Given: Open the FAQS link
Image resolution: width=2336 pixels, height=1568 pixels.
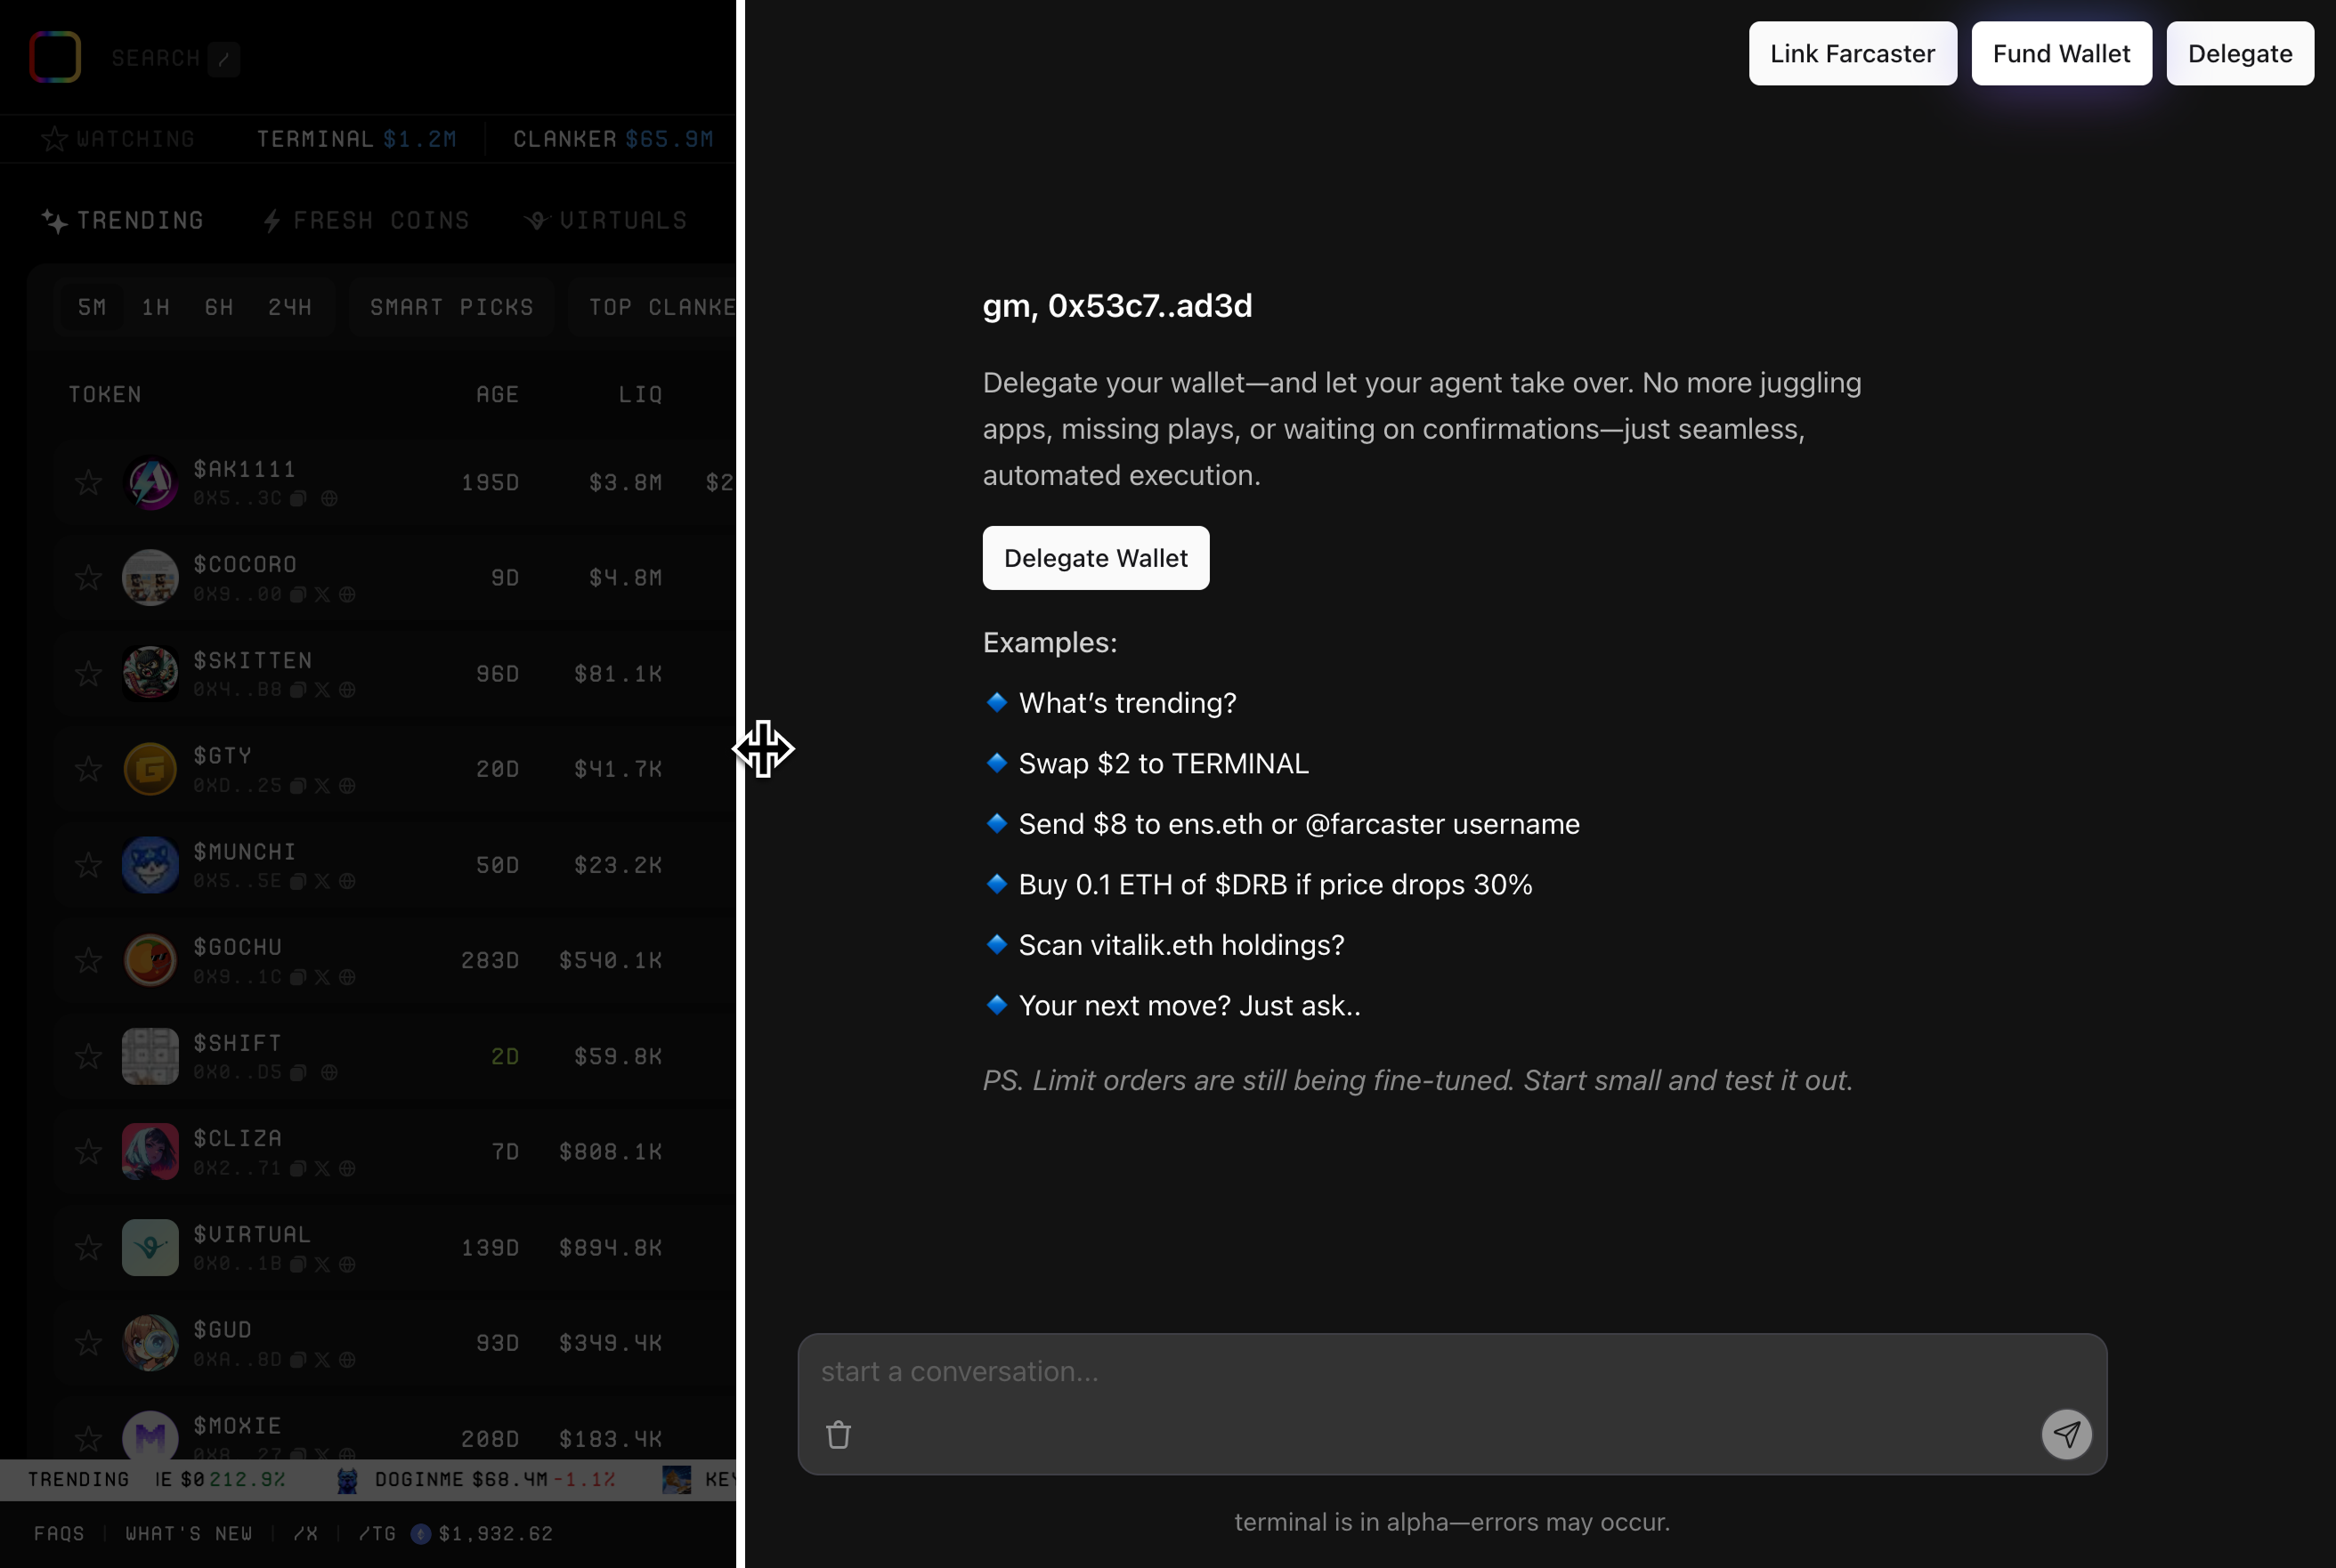Looking at the screenshot, I should [59, 1533].
